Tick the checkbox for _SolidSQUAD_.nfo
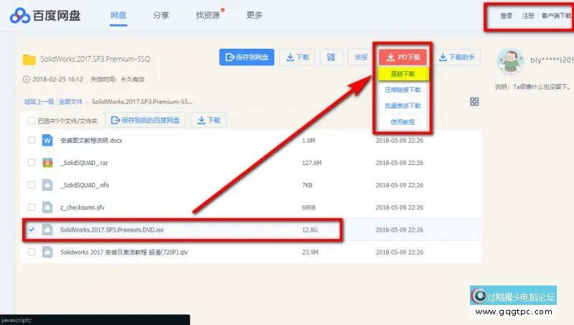 pyautogui.click(x=32, y=185)
